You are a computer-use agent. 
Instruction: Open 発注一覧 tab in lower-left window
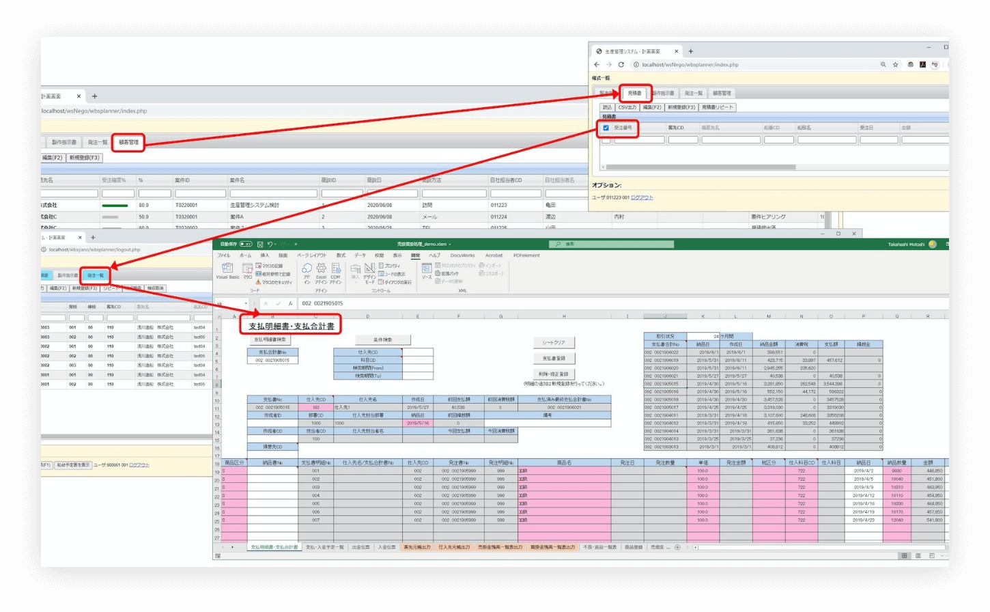pyautogui.click(x=96, y=275)
